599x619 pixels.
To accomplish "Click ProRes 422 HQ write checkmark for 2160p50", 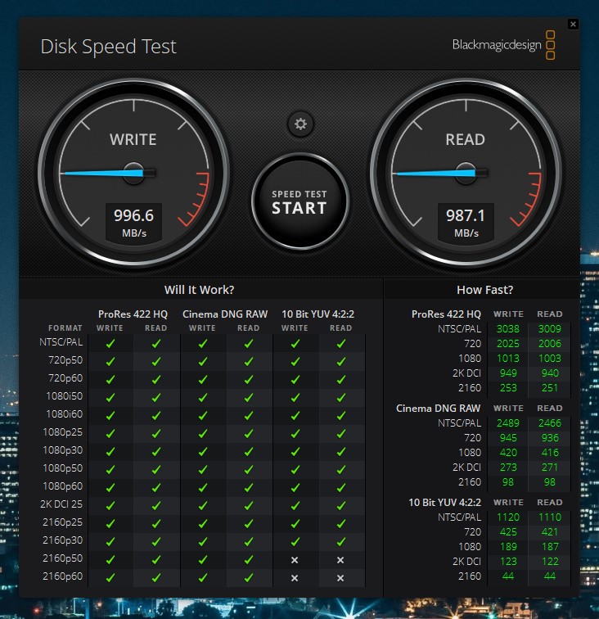I will [110, 559].
